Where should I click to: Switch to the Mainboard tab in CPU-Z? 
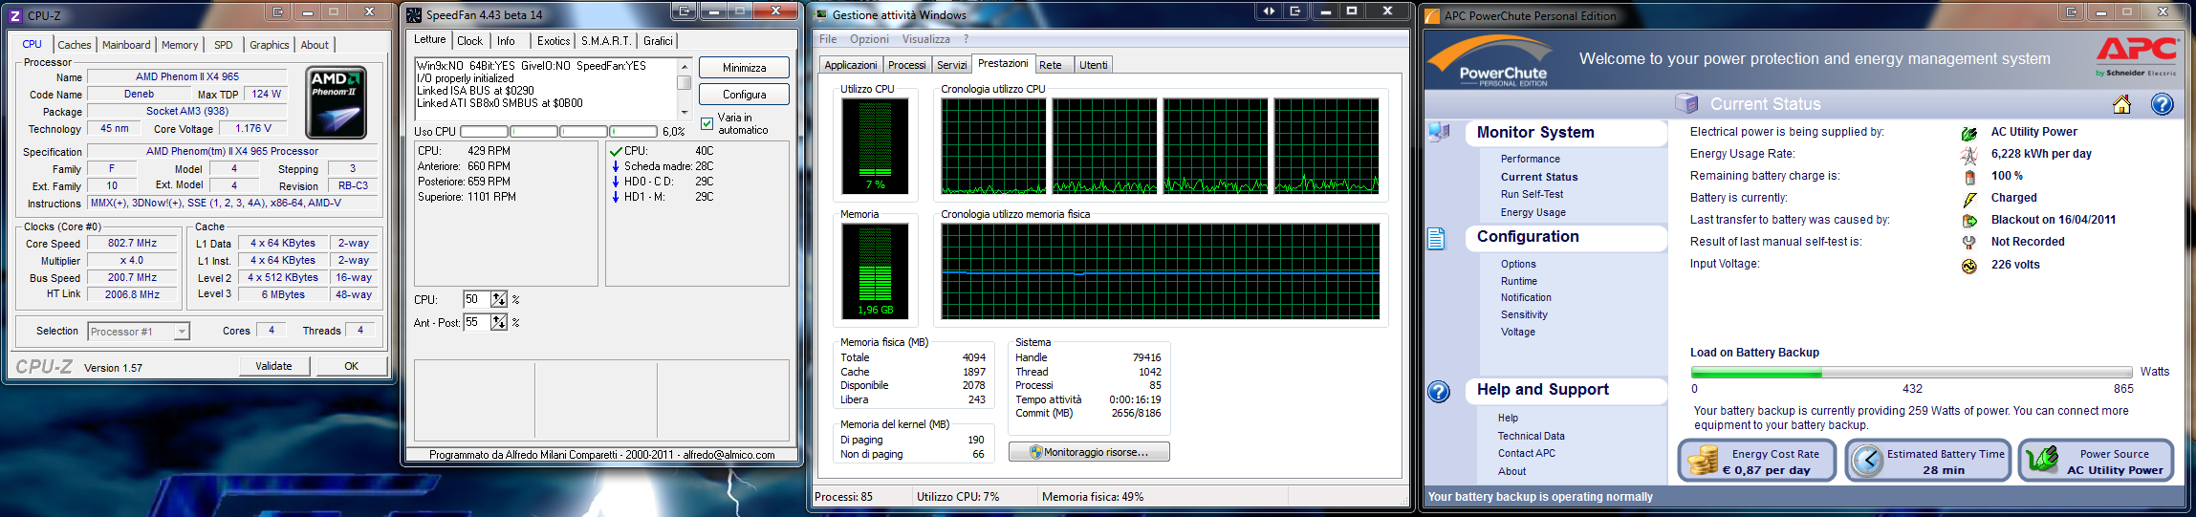pos(126,45)
